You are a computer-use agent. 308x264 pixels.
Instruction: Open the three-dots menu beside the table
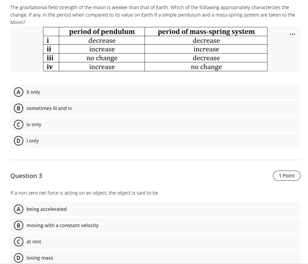pos(292,34)
